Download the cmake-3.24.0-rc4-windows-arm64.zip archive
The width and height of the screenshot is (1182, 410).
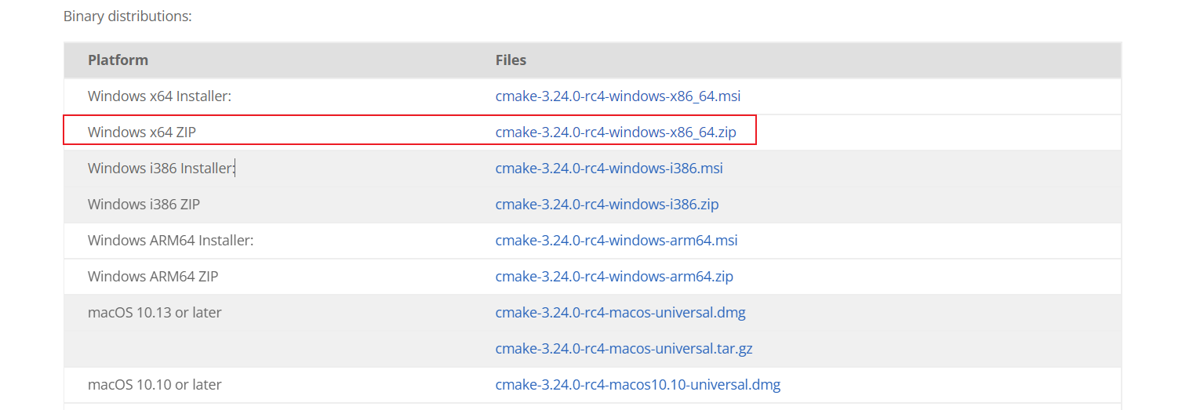[x=614, y=277]
